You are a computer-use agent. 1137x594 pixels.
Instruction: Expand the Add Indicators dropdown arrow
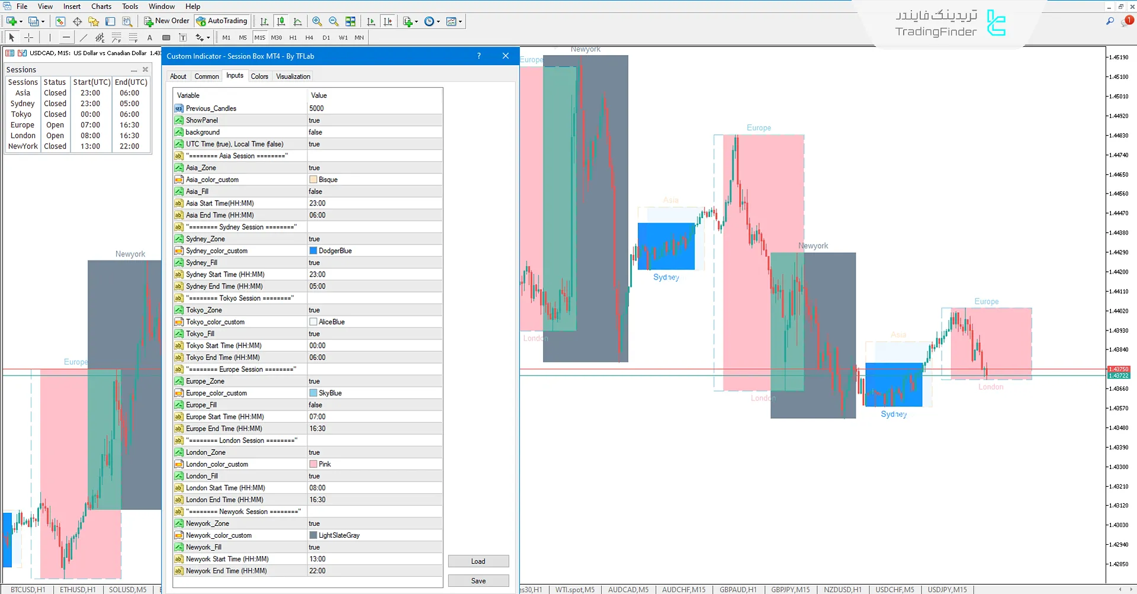415,21
